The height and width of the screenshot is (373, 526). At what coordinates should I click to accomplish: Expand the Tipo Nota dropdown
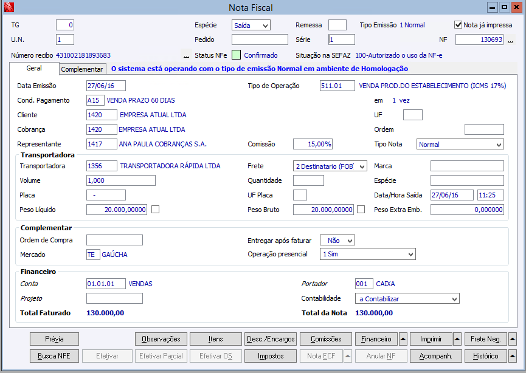click(460, 145)
